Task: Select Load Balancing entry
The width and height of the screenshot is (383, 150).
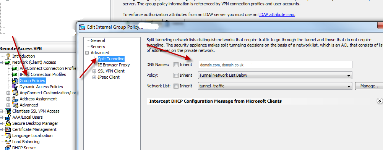Action: tap(26, 142)
